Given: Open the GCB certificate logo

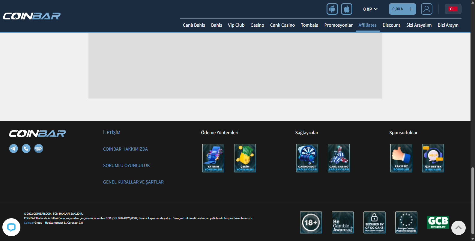Looking at the screenshot, I should click(438, 222).
